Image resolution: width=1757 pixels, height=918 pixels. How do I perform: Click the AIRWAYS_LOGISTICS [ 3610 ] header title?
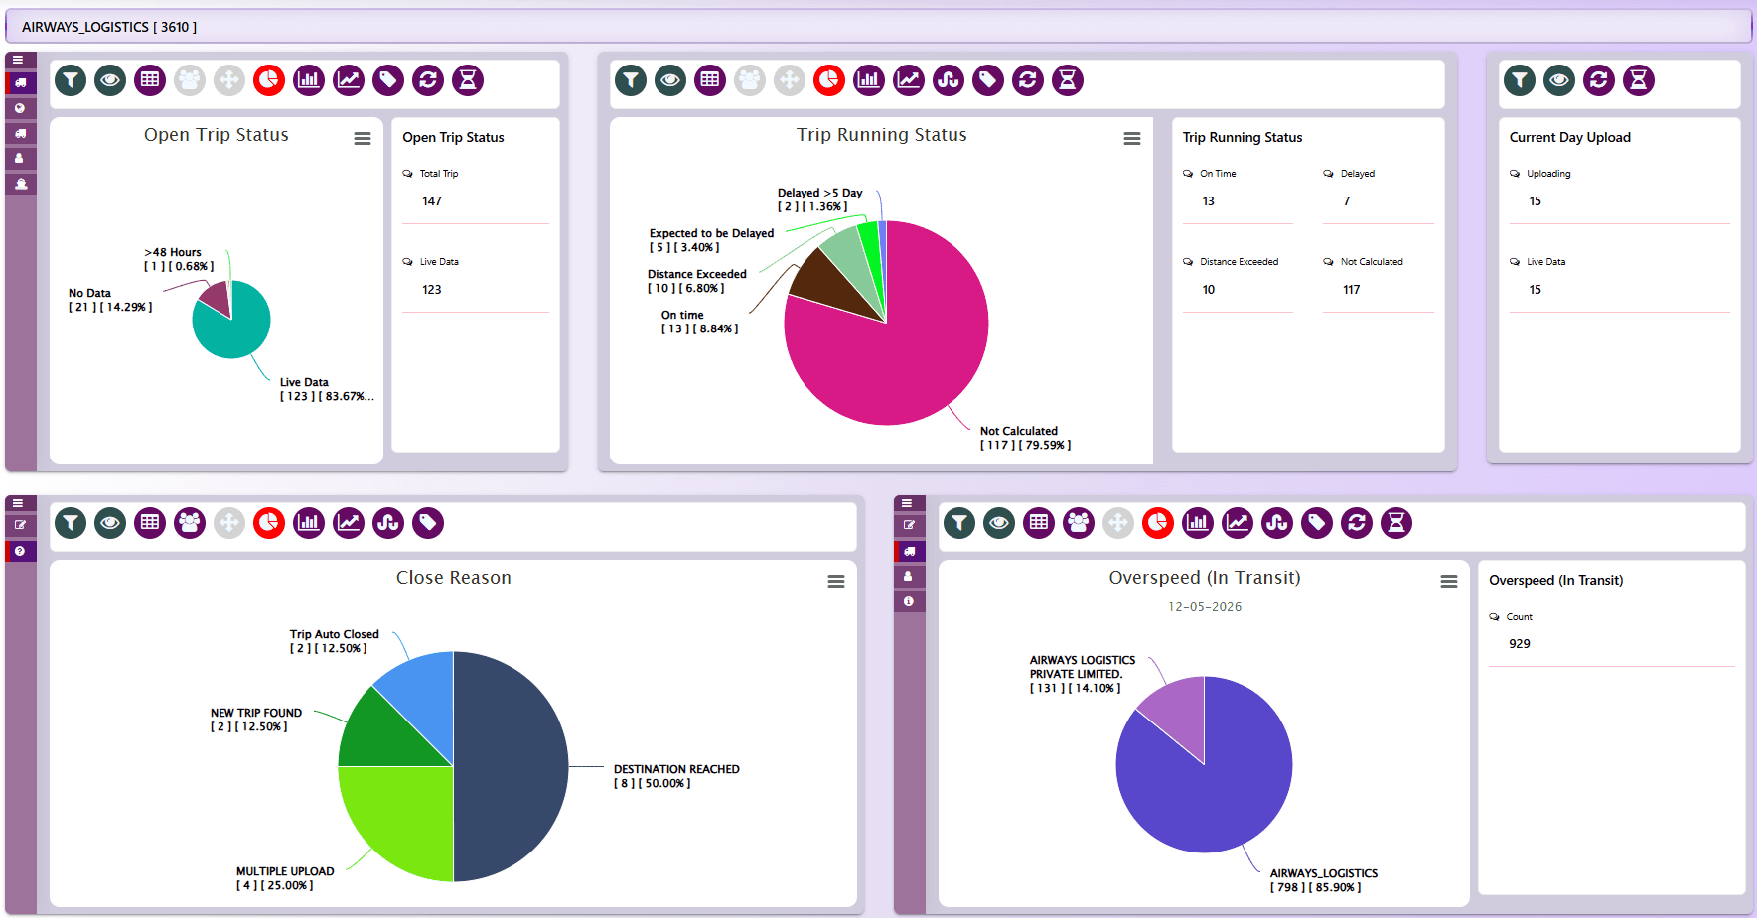(x=109, y=27)
